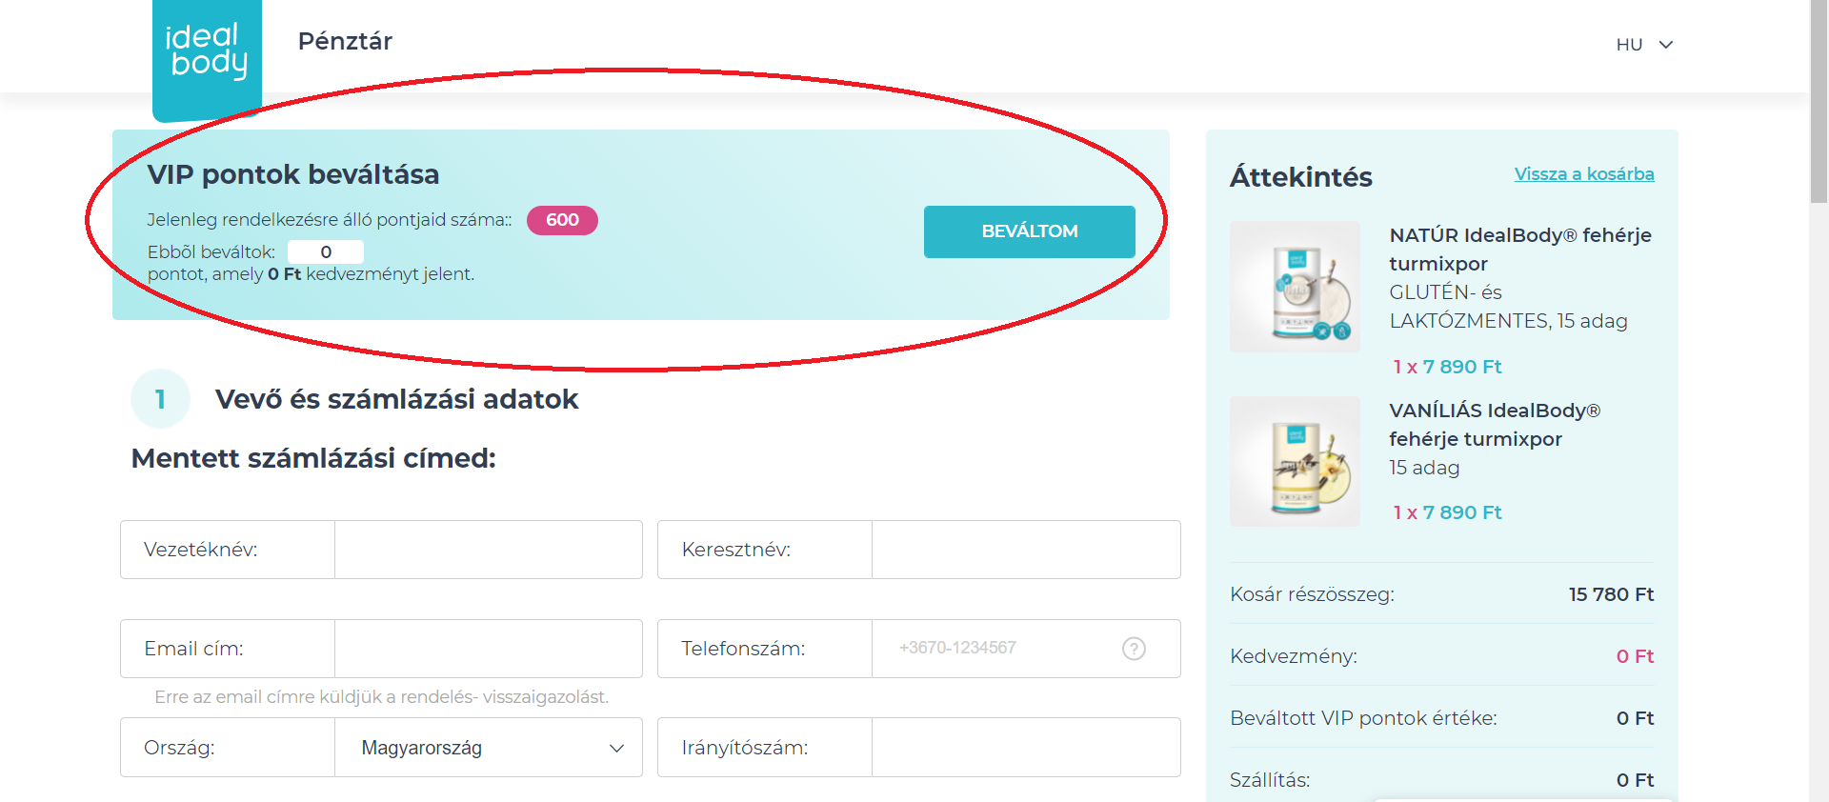Image resolution: width=1829 pixels, height=802 pixels.
Task: Click the step 1 circle indicator
Action: pos(160,399)
